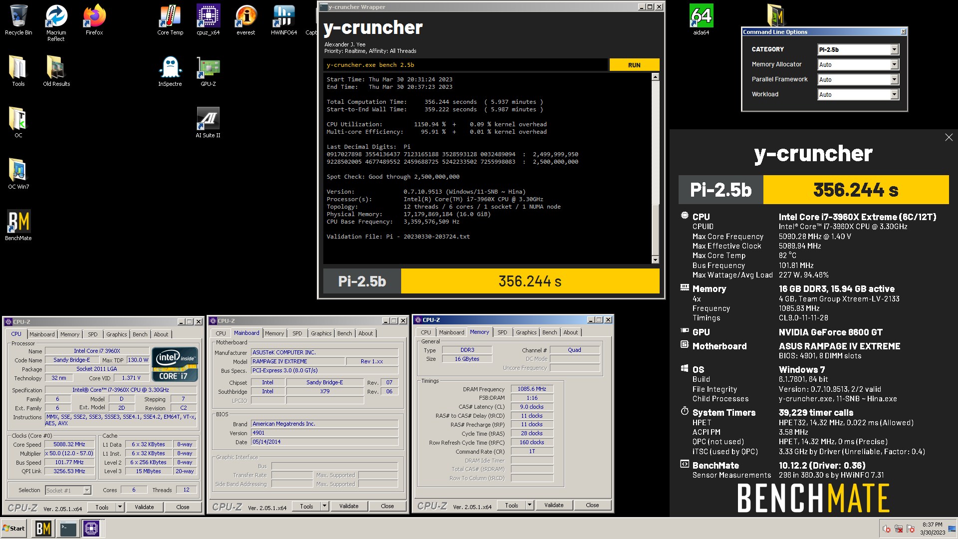Open the SPD tab in right CPU-Z window

click(502, 332)
